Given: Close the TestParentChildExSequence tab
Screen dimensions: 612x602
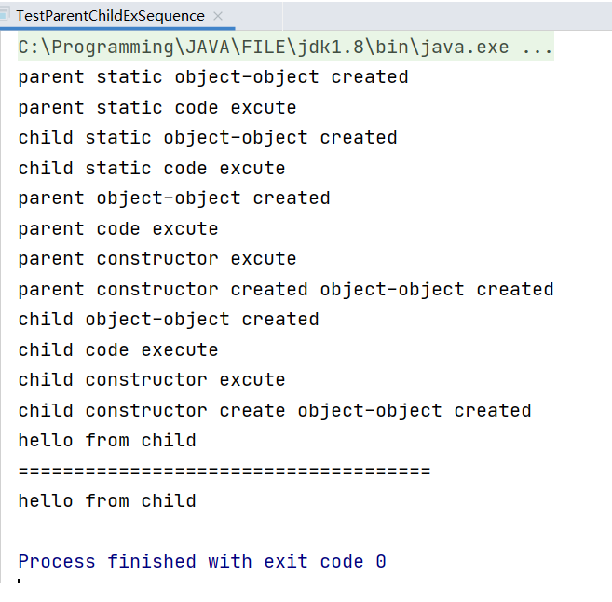Looking at the screenshot, I should [x=218, y=17].
